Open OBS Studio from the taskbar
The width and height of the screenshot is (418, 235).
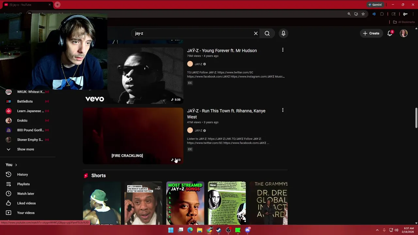coord(228,230)
